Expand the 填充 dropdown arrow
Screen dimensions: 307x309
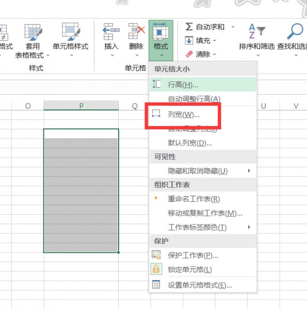[x=215, y=41]
